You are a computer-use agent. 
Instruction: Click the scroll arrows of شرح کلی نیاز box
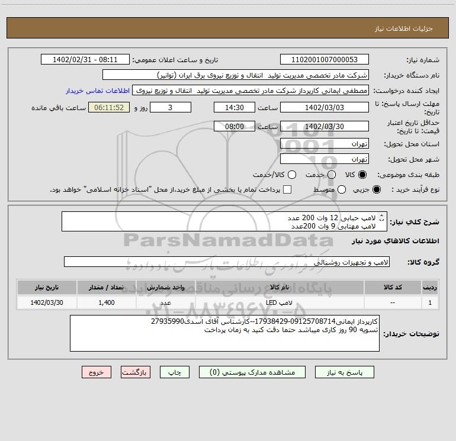pos(382,217)
